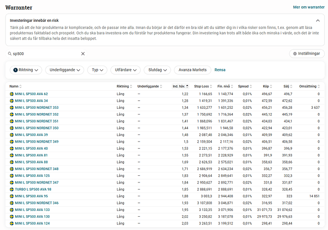Image resolution: width=328 pixels, height=230 pixels.
Task: Expand the Underliggande filter dropdown
Action: (x=65, y=70)
